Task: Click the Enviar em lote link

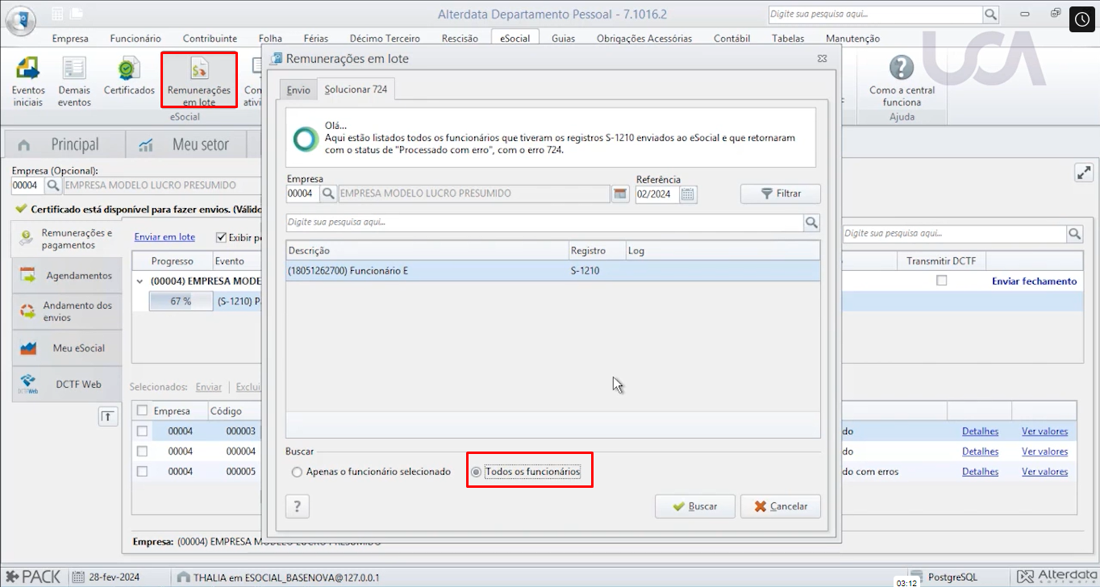Action: pyautogui.click(x=165, y=237)
